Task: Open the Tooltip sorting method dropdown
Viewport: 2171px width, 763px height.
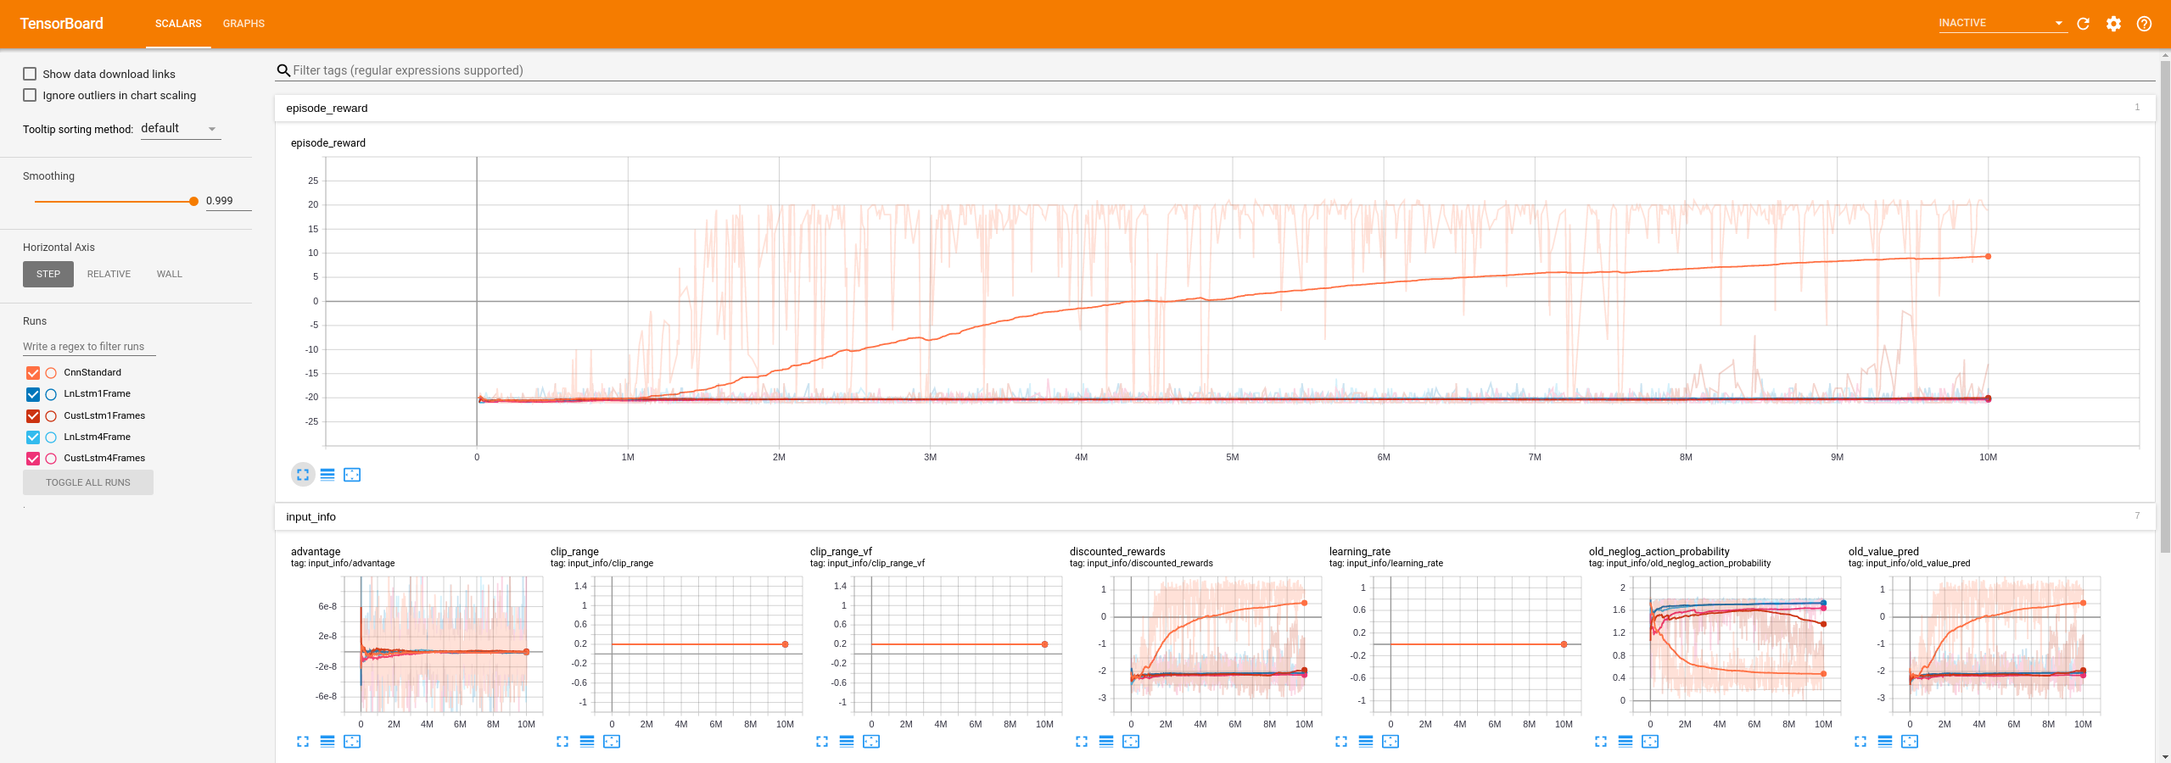Action: pos(180,129)
